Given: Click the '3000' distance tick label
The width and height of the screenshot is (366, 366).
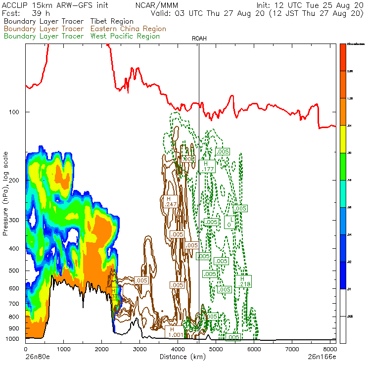Looking at the screenshot, I should [139, 349].
